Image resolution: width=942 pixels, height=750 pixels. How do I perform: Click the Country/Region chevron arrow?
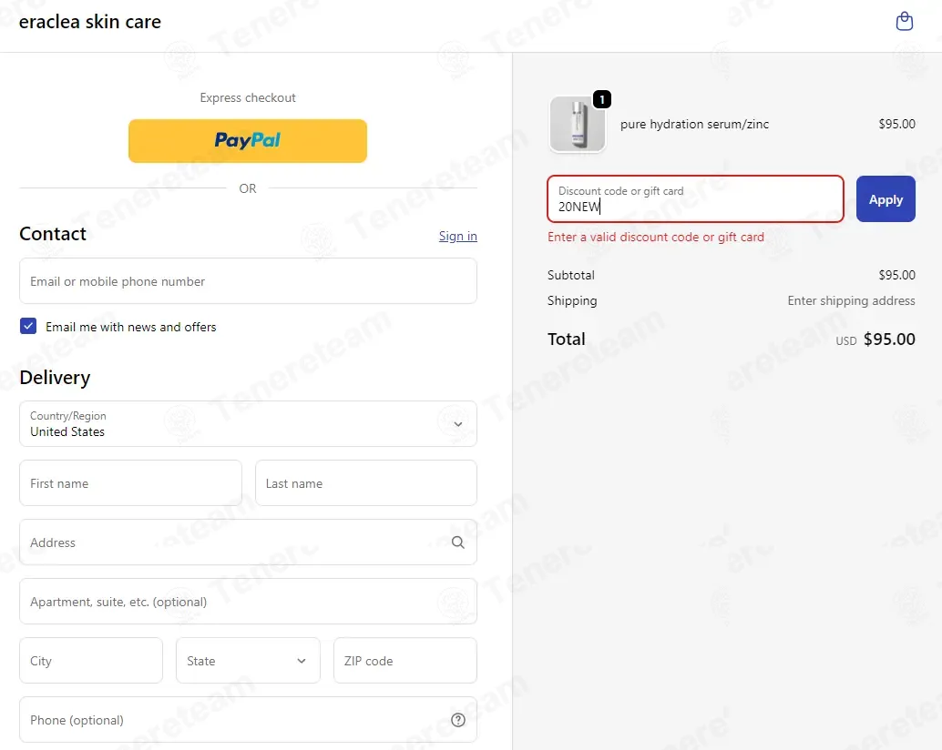pos(457,424)
